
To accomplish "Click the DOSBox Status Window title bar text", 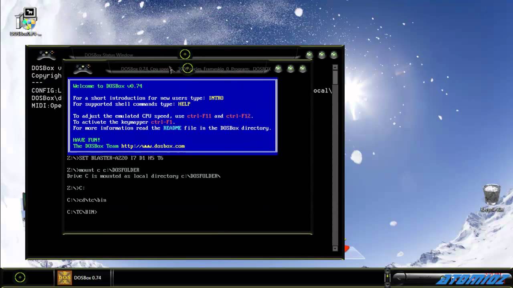I will coord(109,55).
